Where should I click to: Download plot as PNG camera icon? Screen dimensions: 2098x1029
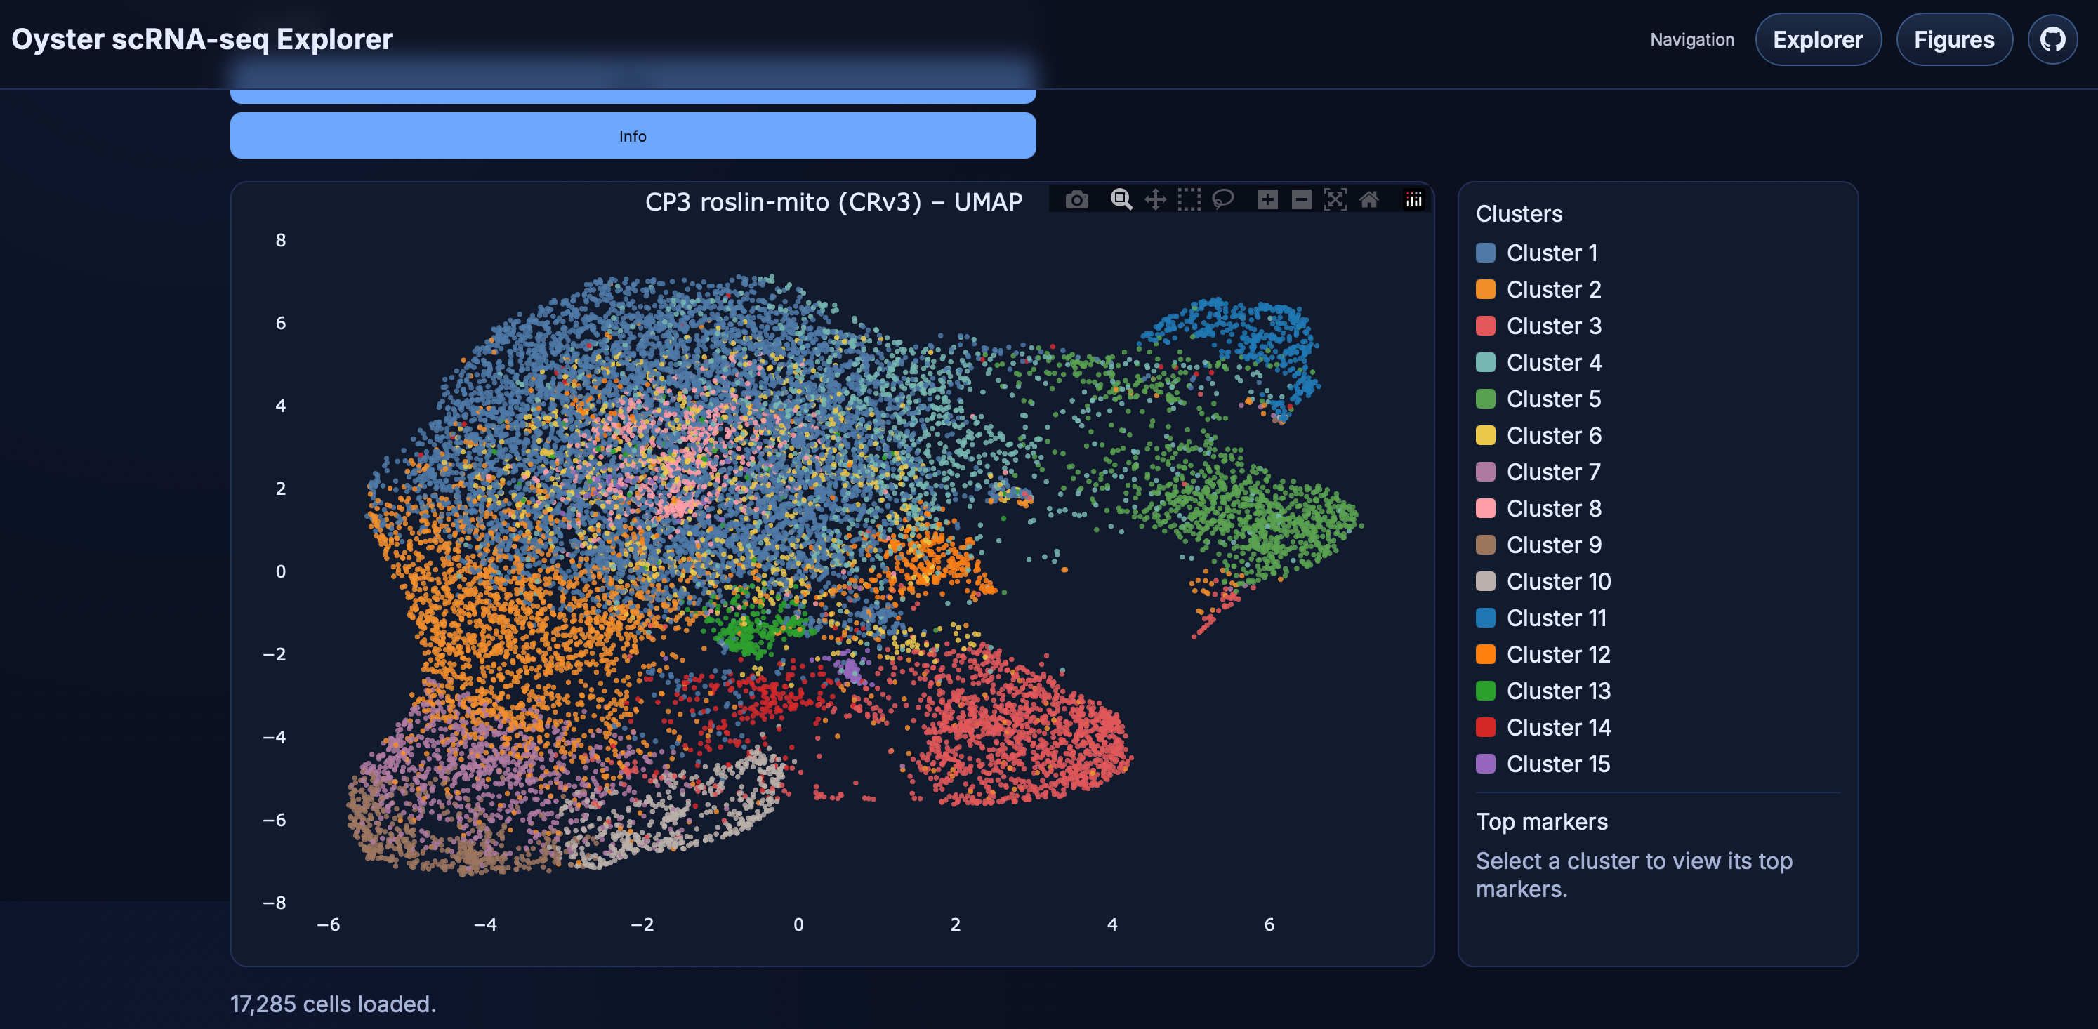coord(1076,199)
